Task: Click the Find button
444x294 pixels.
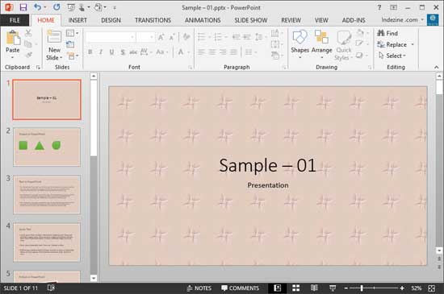Action: point(387,33)
